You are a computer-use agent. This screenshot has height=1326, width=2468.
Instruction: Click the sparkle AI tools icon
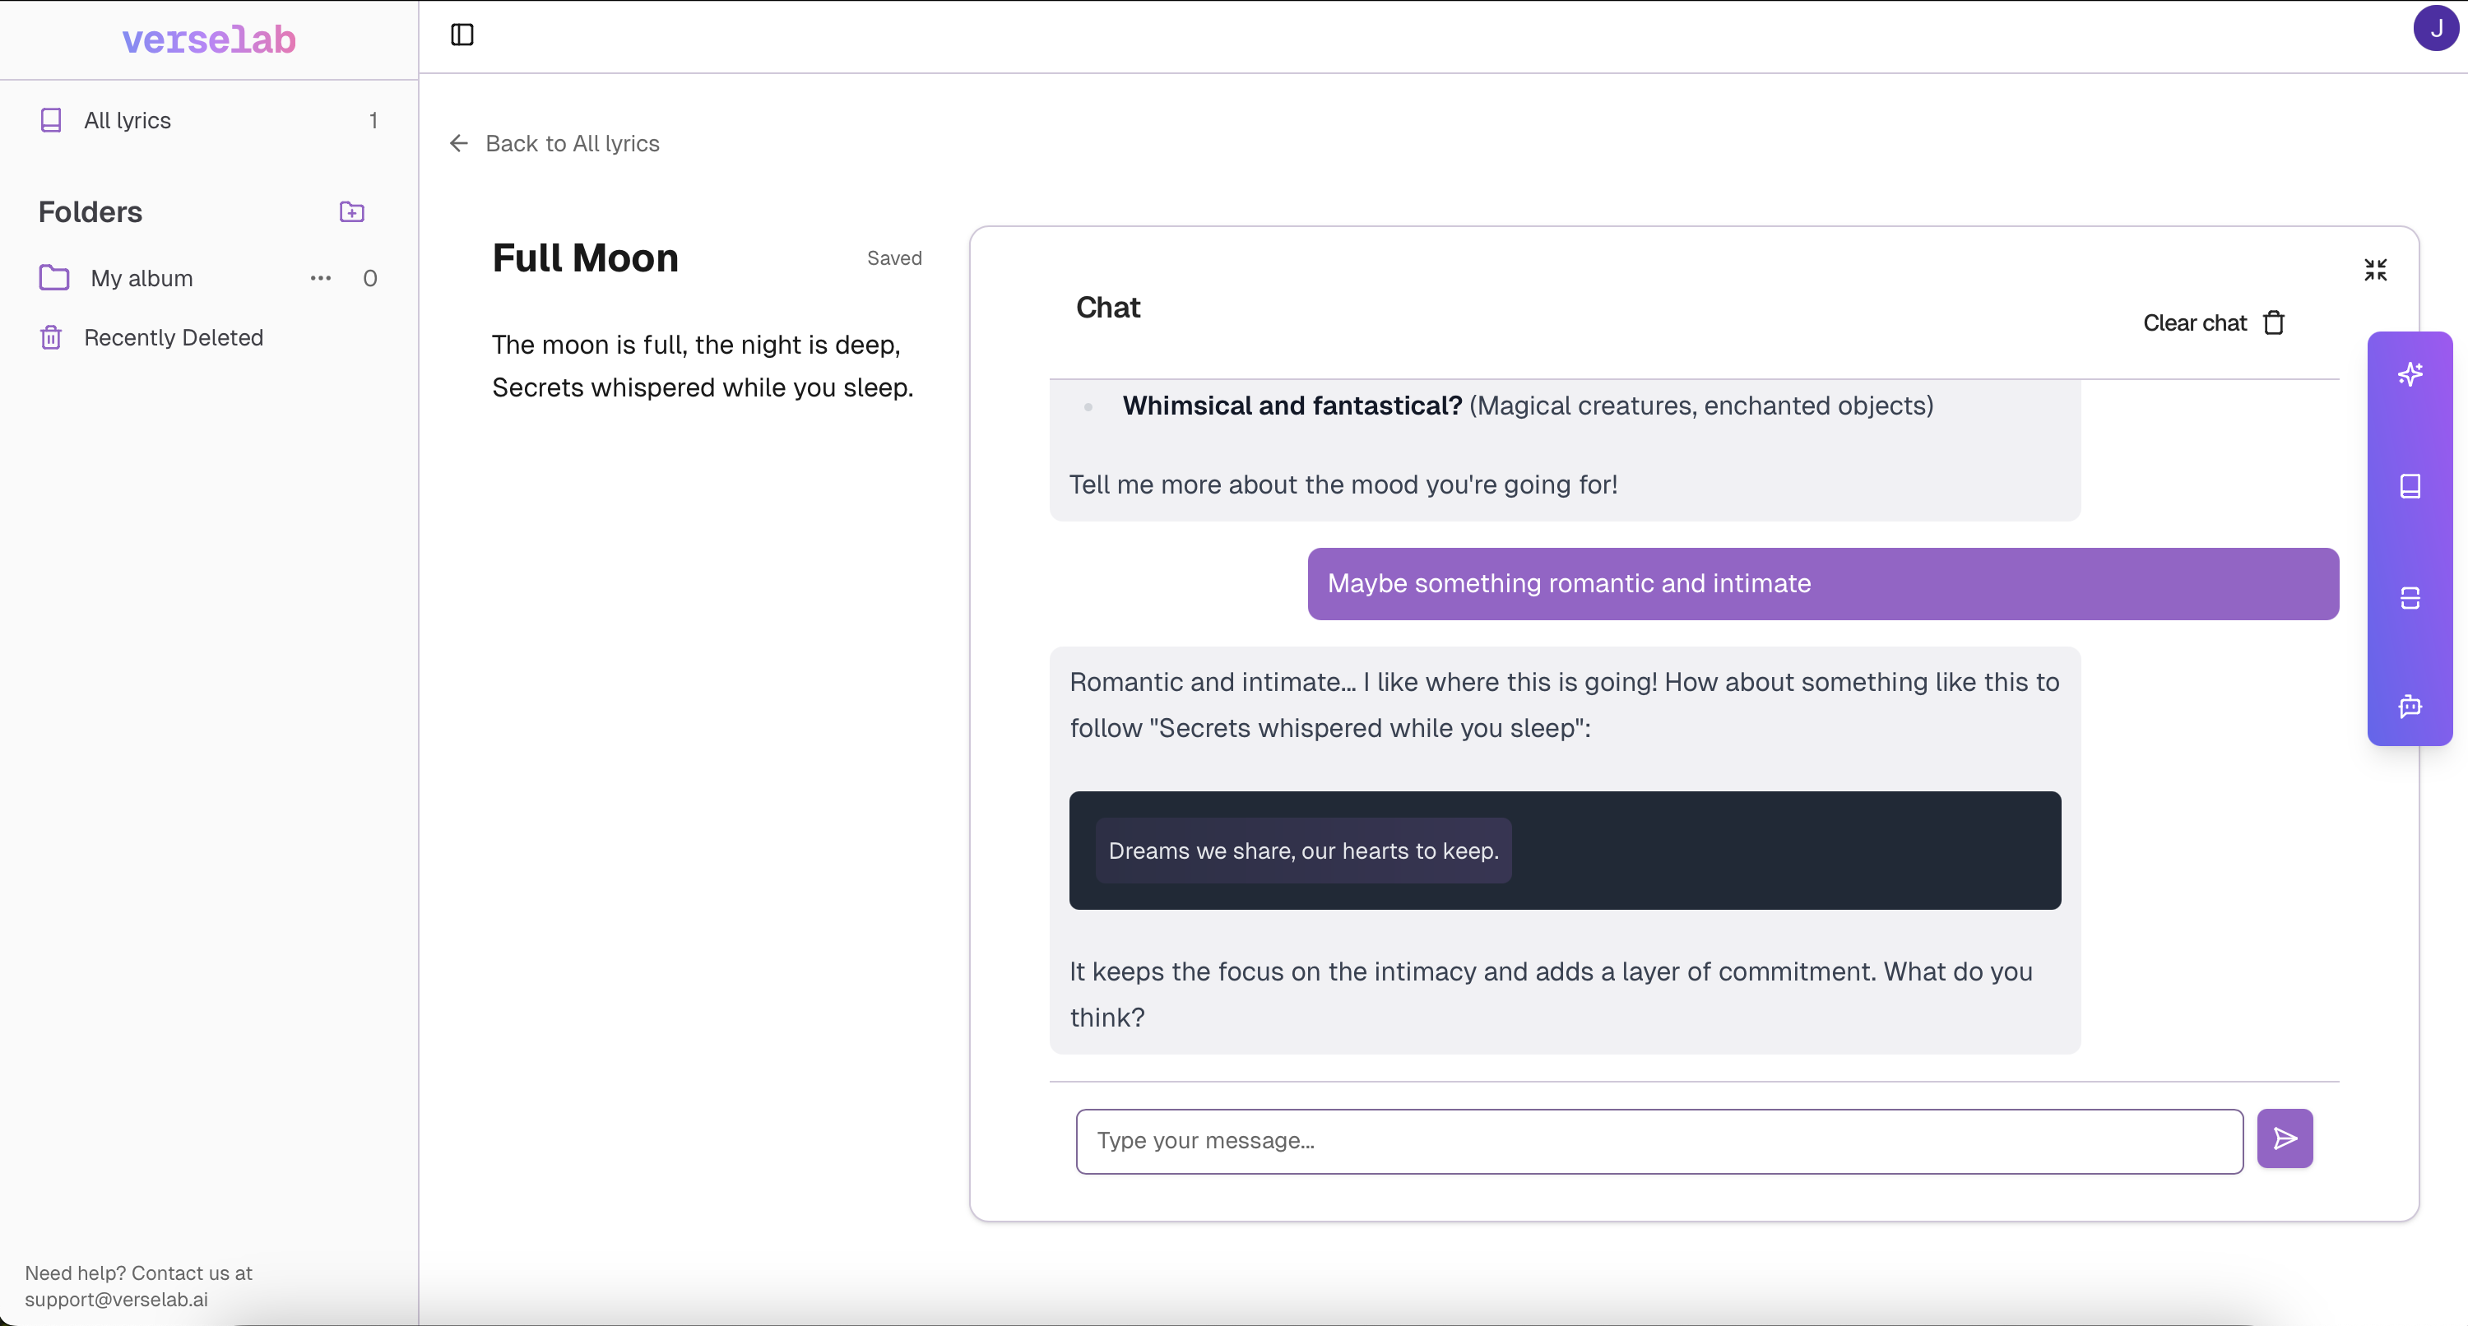[2410, 373]
